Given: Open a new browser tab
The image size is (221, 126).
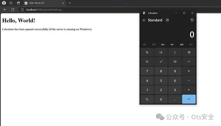Looking at the screenshot, I should click(70, 3).
